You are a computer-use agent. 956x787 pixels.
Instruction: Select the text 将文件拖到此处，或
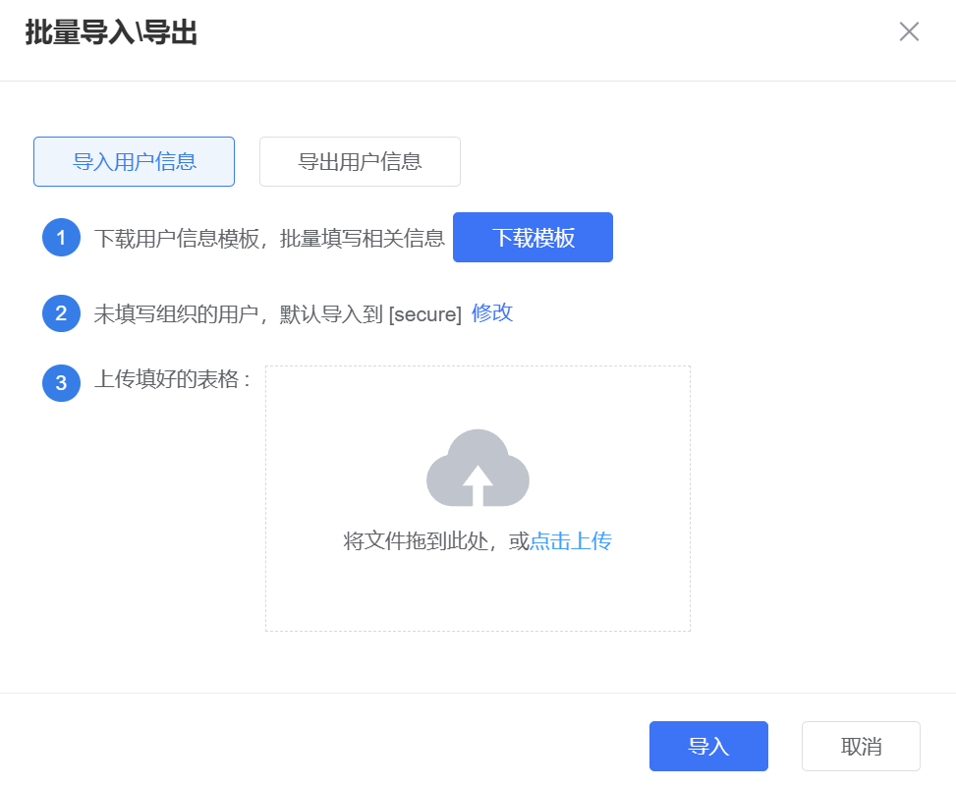436,540
